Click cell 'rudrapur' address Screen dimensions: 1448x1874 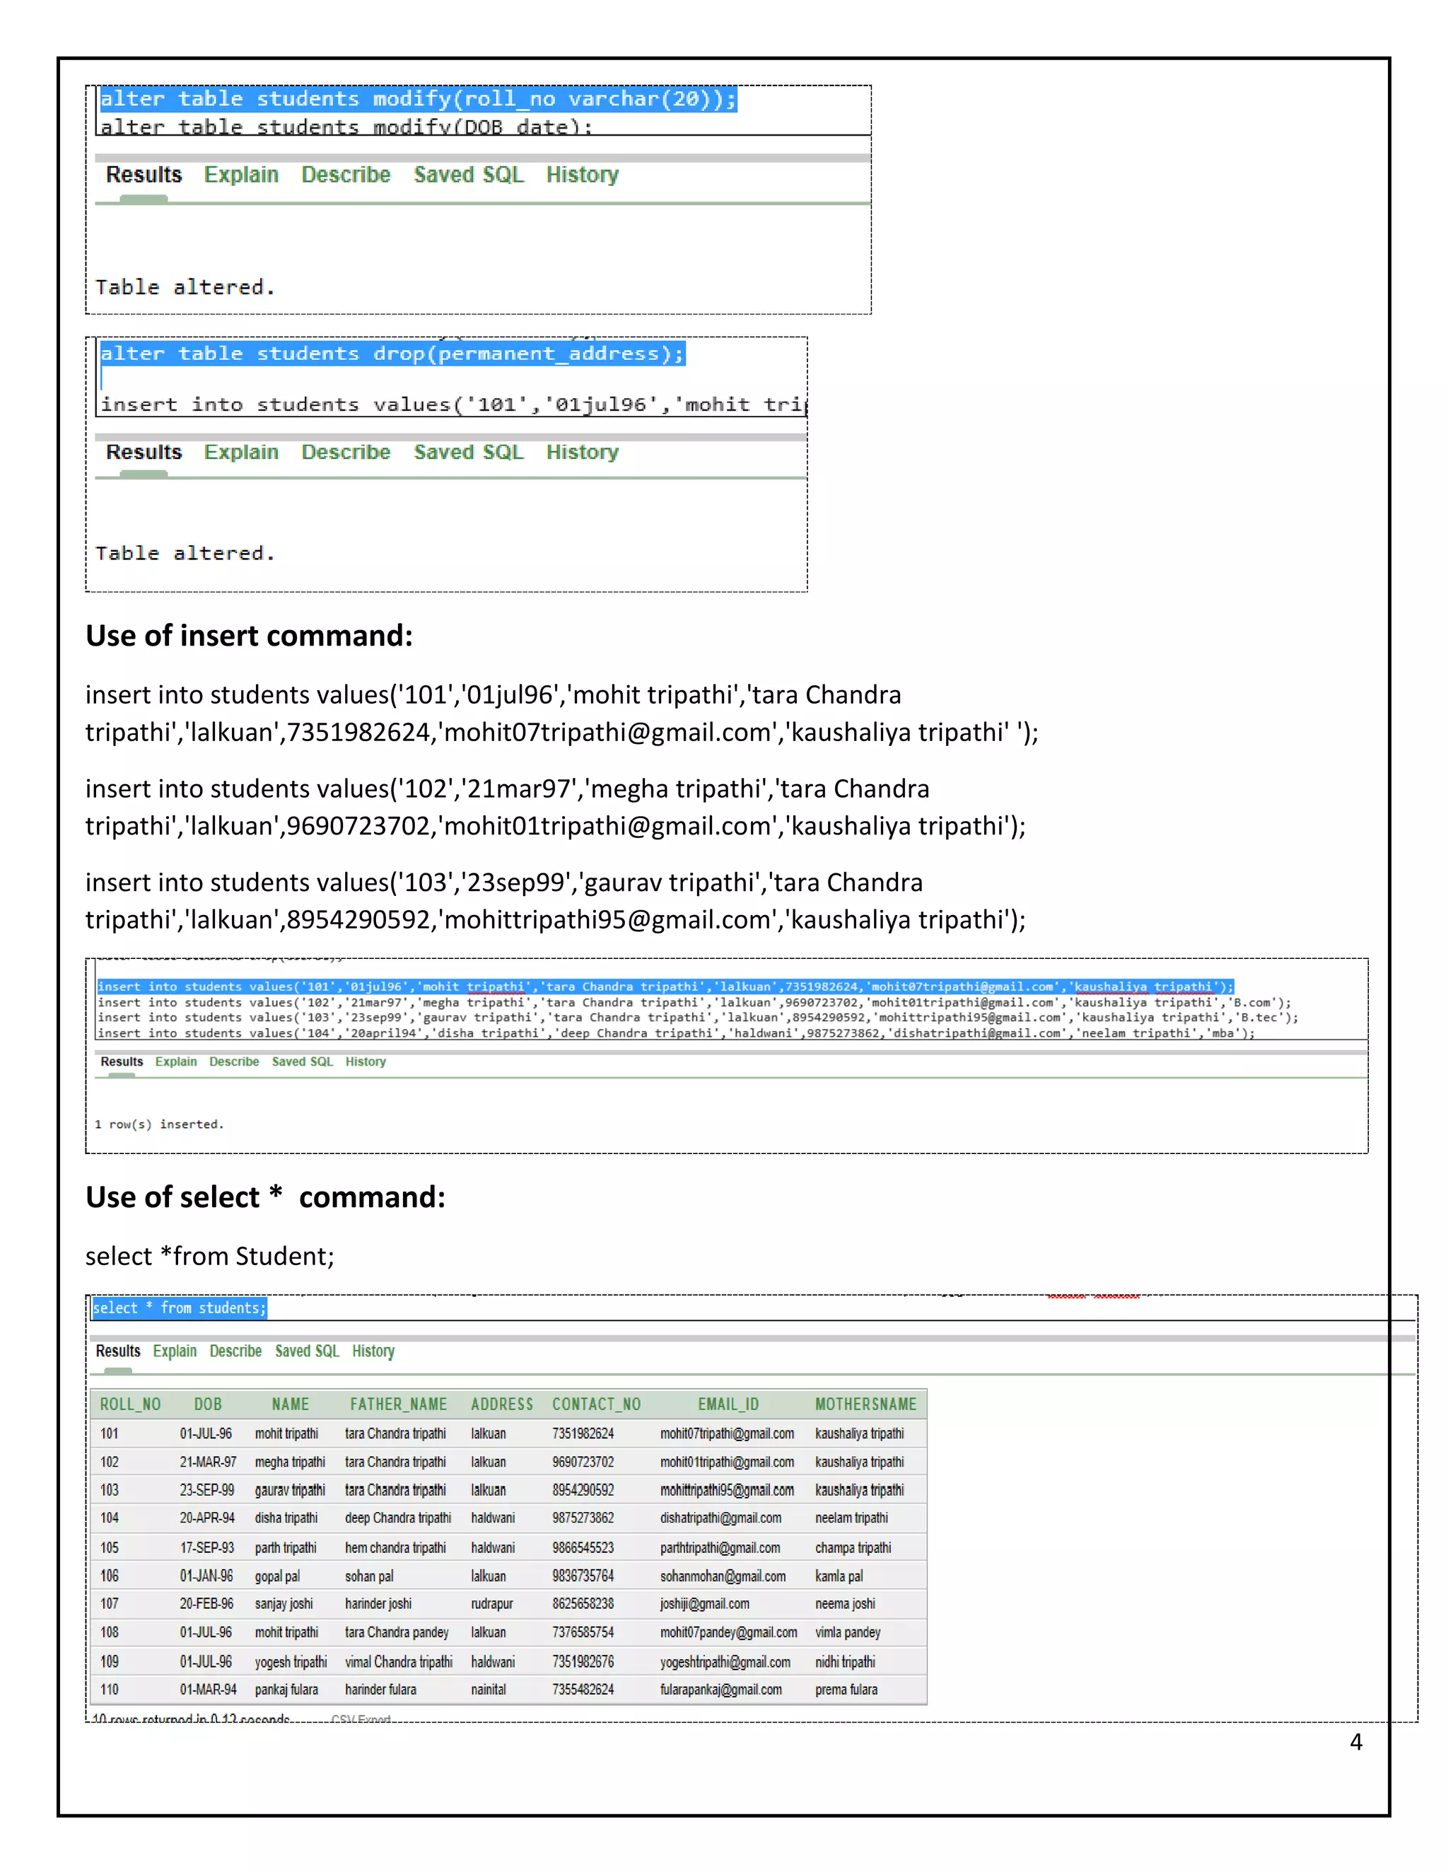[491, 1603]
